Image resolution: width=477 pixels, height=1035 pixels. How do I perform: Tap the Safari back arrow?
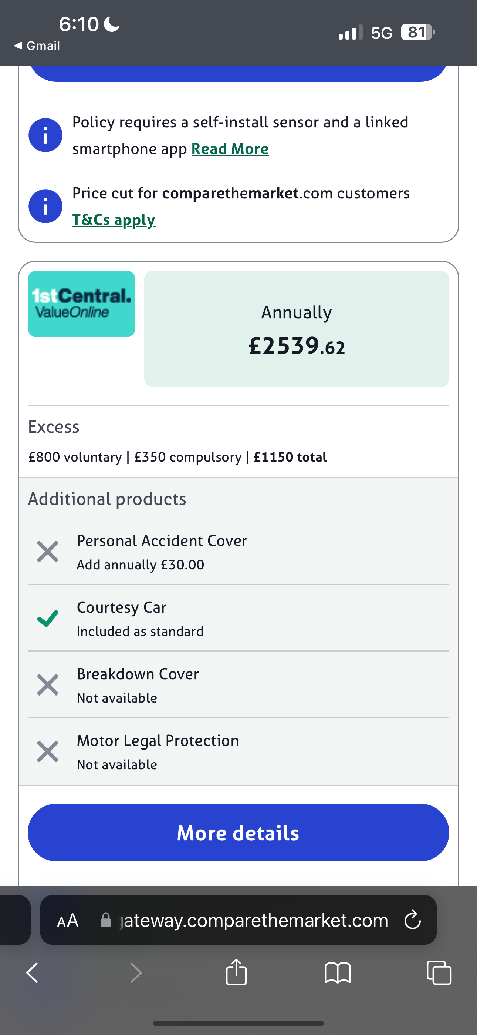[32, 973]
